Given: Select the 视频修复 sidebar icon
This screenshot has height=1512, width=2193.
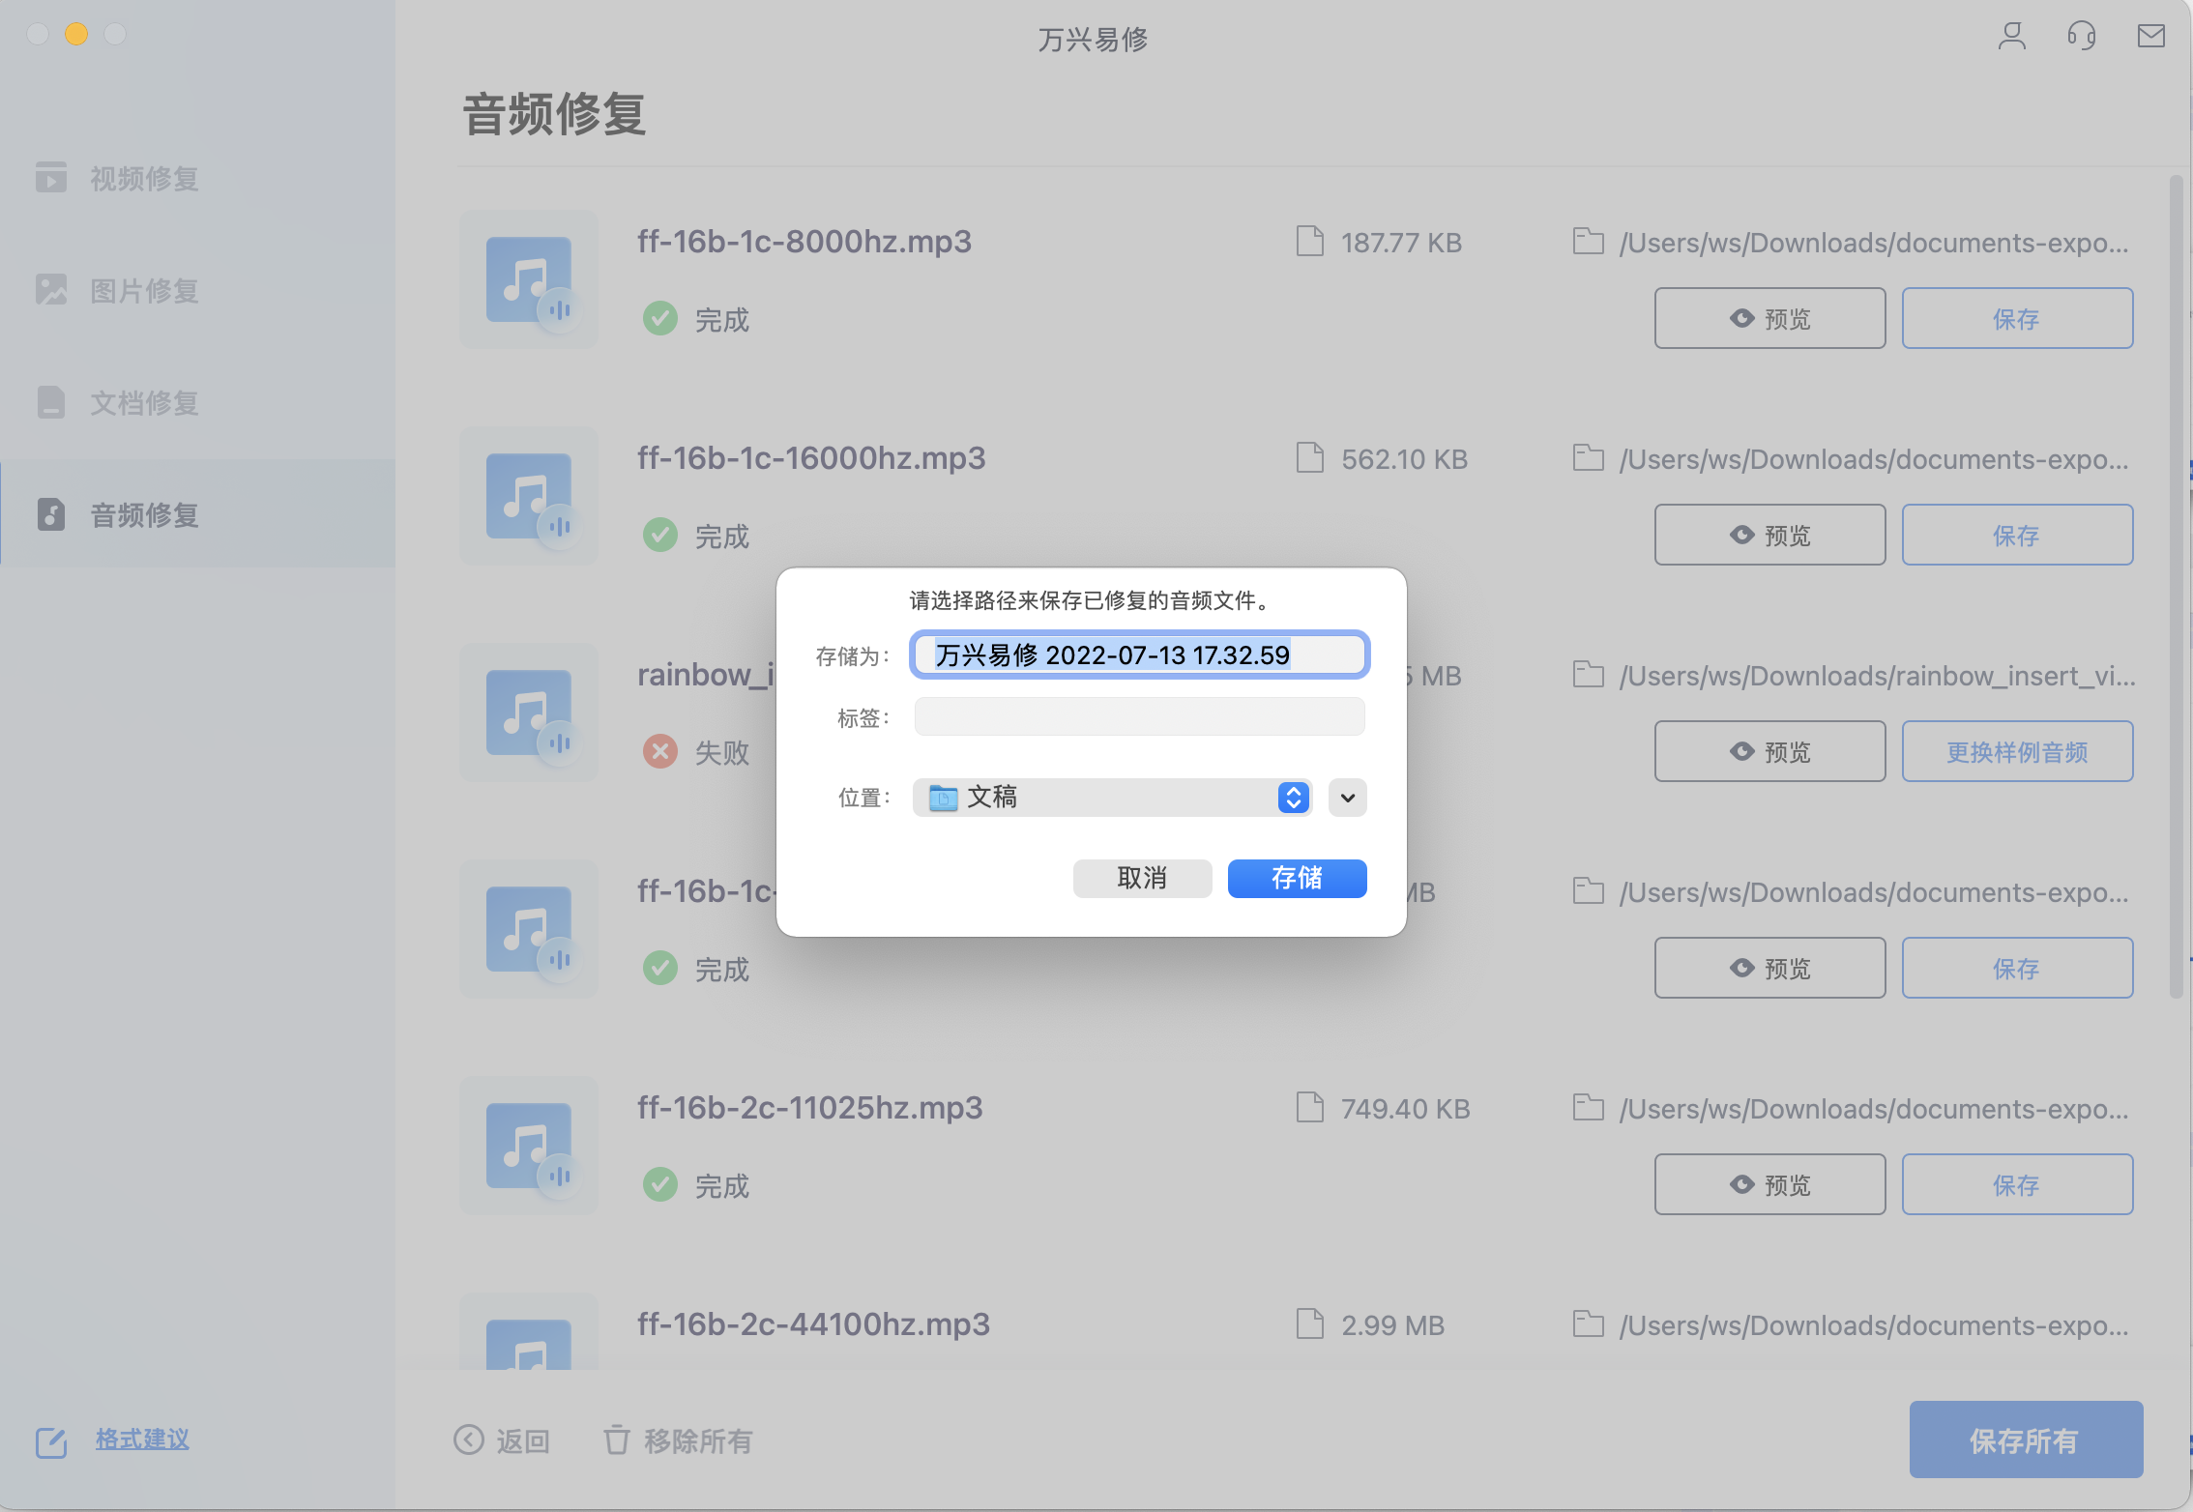Looking at the screenshot, I should [x=51, y=178].
